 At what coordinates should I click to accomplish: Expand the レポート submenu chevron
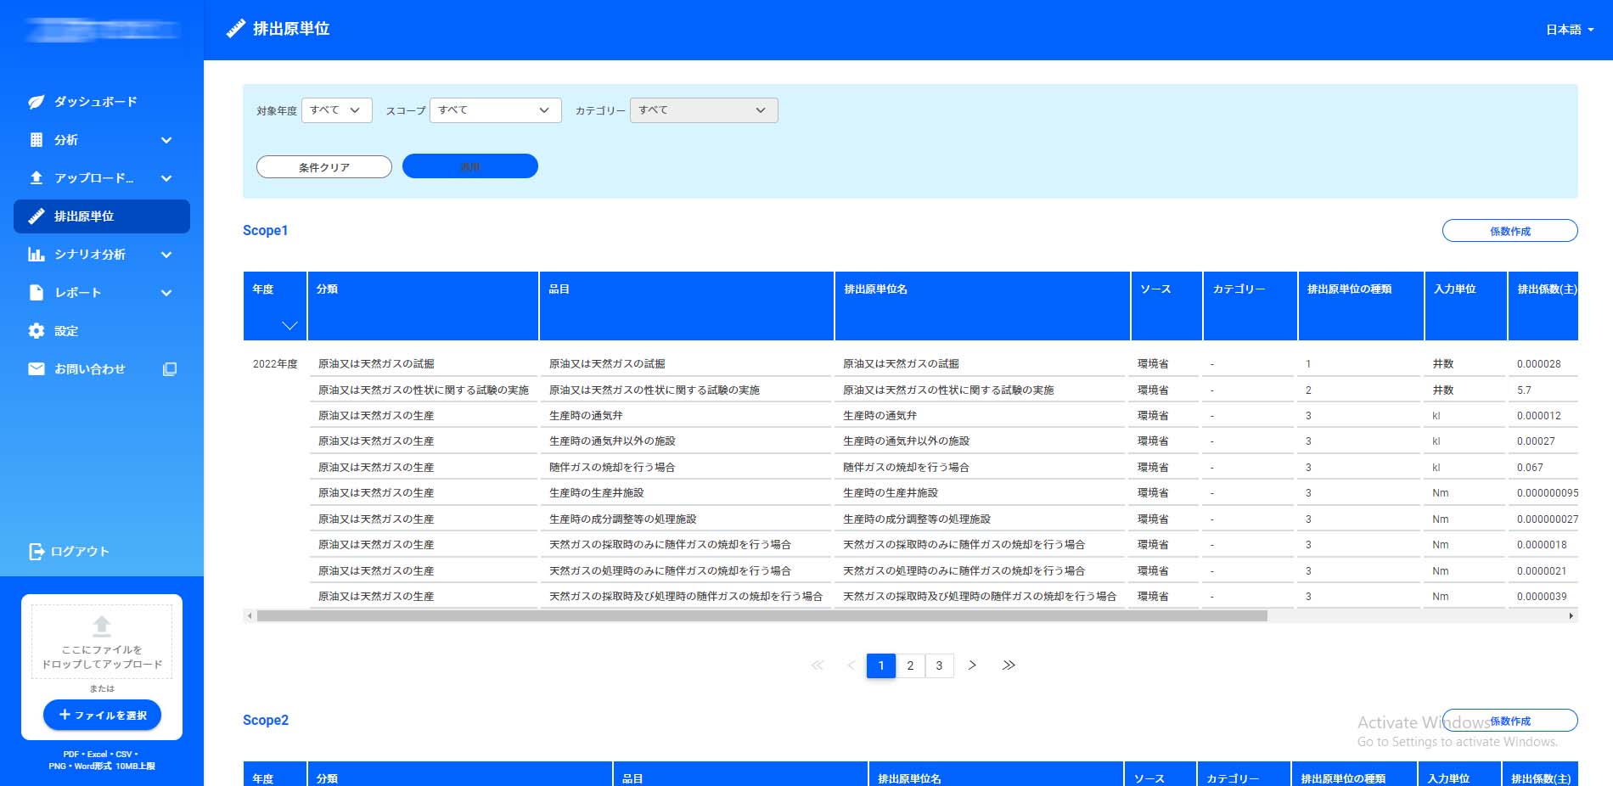166,293
